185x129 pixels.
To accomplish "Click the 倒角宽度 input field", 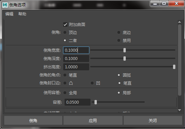I will coord(76,50).
